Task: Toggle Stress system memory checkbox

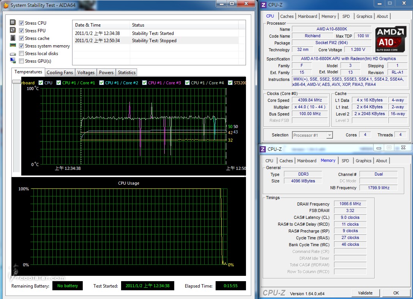Action: click(x=22, y=46)
